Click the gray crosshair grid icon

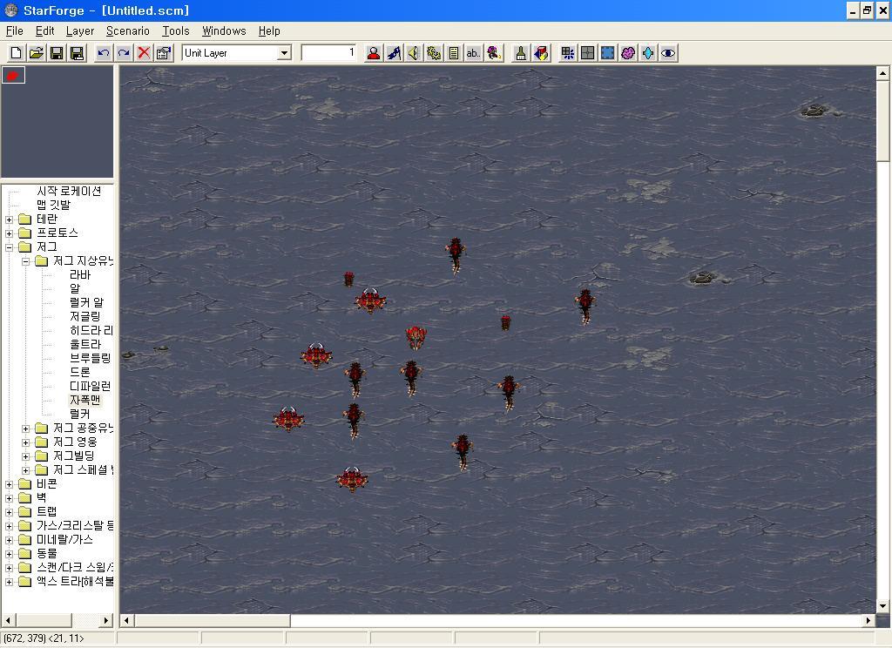588,53
